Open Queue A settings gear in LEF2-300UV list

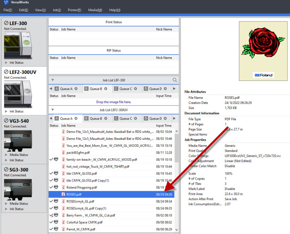[76, 118]
